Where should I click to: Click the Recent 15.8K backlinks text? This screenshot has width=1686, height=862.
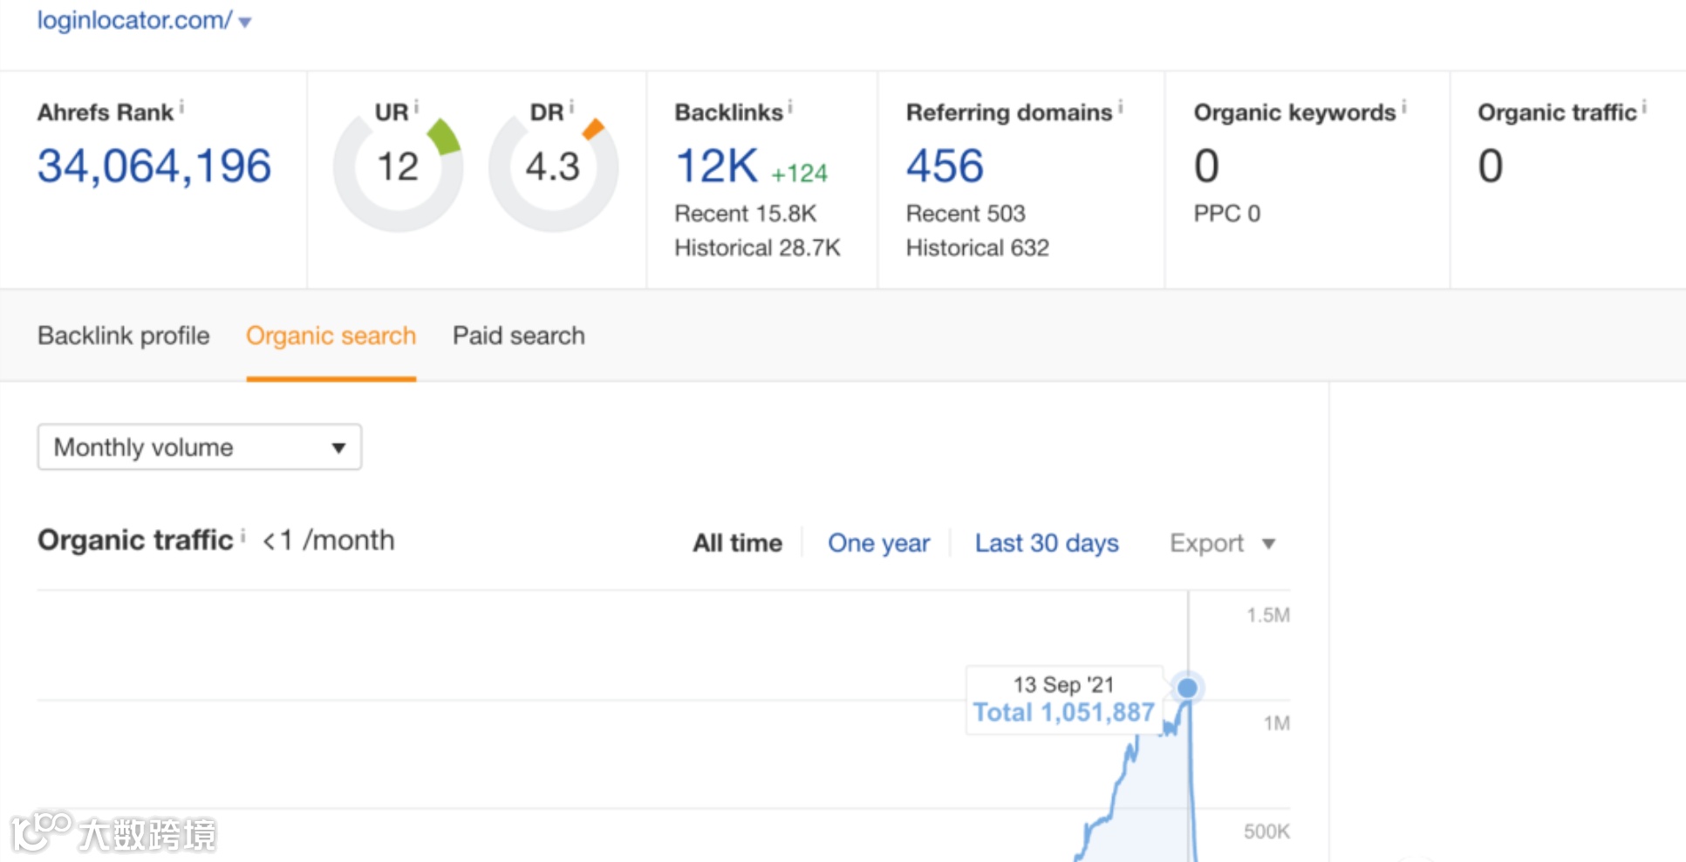pos(746,214)
